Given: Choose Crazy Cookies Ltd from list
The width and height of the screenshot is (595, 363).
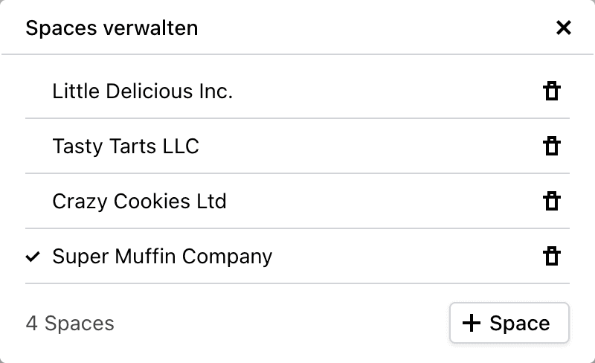Looking at the screenshot, I should (139, 202).
